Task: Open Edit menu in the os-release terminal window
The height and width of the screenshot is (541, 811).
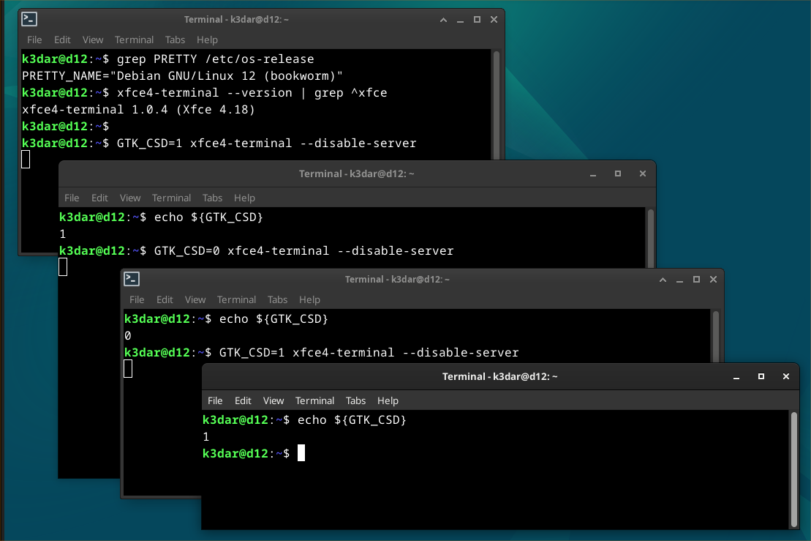Action: [x=62, y=40]
